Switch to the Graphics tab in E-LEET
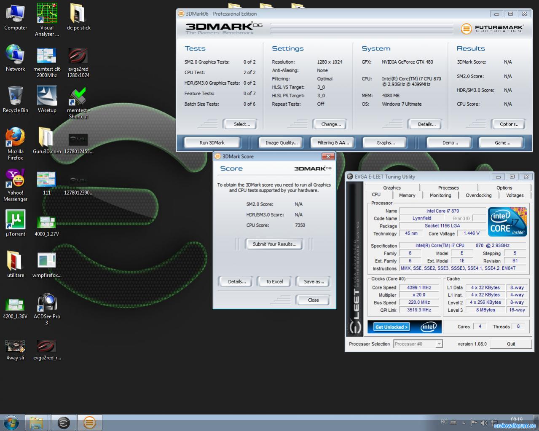The height and width of the screenshot is (431, 539). click(x=392, y=187)
